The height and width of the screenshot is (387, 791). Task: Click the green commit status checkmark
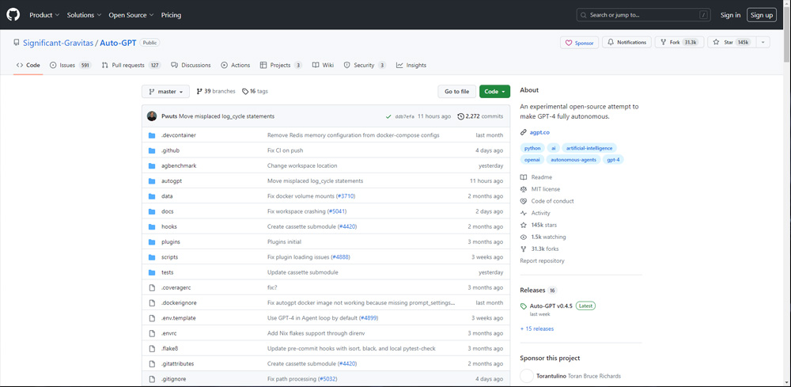click(x=388, y=116)
